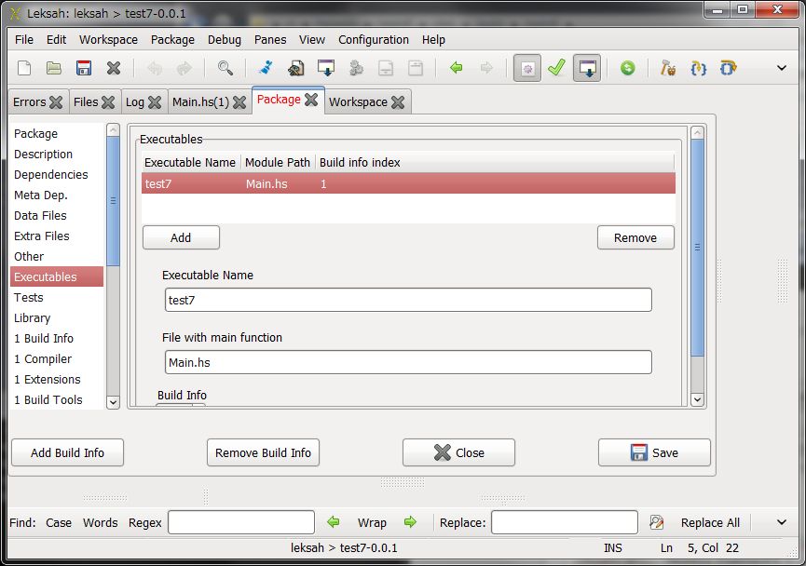The image size is (806, 566).
Task: Switch to the Main.hs(1) tab
Action: (x=200, y=102)
